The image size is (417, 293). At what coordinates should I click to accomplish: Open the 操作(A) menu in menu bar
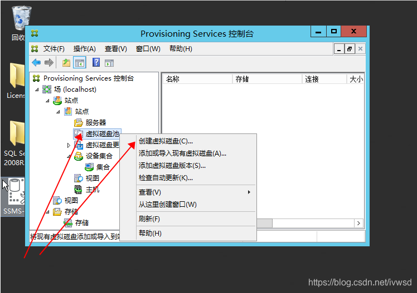[84, 49]
